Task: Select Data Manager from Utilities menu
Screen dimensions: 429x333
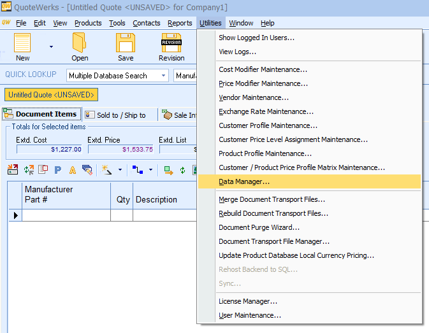Action: (244, 181)
